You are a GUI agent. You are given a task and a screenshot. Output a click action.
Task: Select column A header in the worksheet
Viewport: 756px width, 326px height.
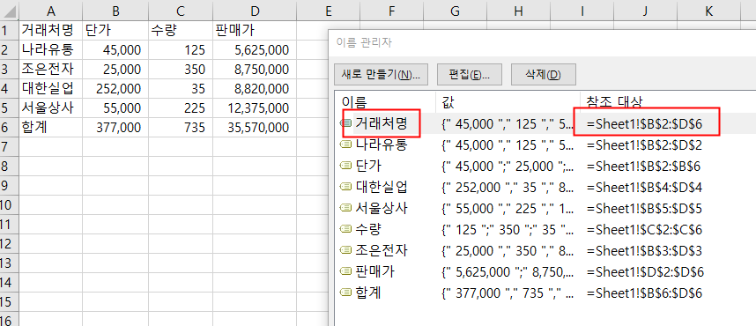(50, 11)
